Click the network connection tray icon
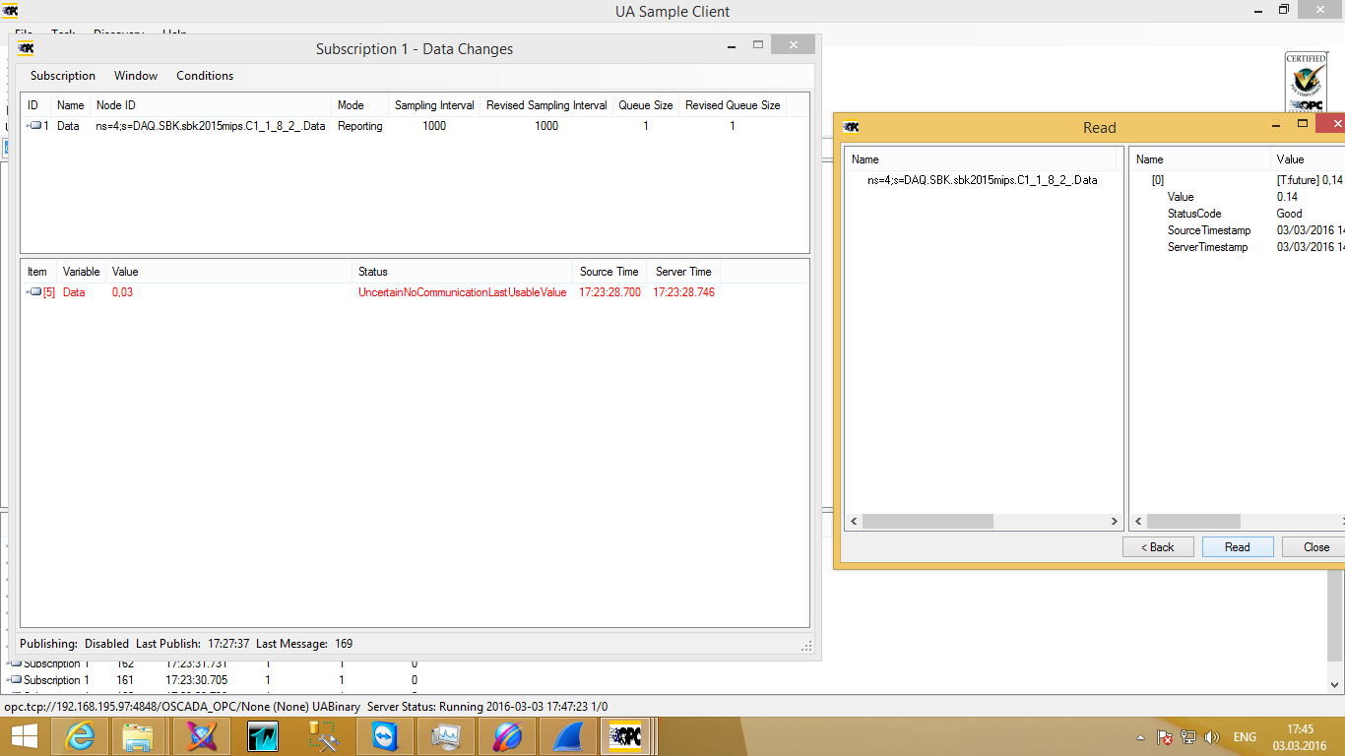The width and height of the screenshot is (1345, 756). pos(1188,737)
